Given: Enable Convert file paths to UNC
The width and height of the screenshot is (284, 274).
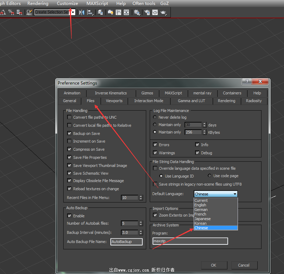Looking at the screenshot, I should click(x=69, y=117).
